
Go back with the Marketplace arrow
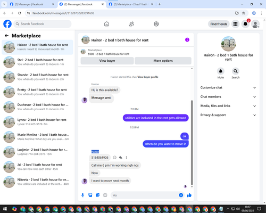point(6,36)
